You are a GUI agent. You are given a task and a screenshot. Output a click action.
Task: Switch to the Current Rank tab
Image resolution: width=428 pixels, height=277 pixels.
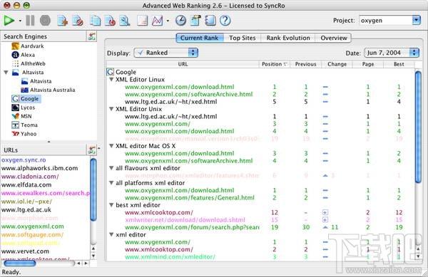pyautogui.click(x=200, y=38)
